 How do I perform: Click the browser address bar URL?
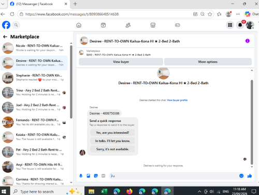pos(72,14)
